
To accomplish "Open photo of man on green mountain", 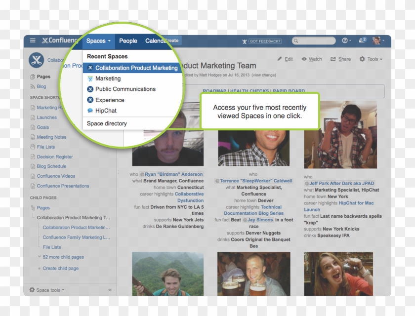I will (x=168, y=274).
